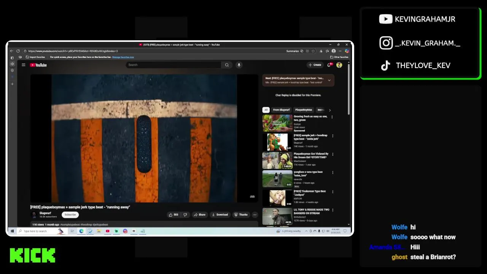Click the main video player area
Screen dimensions: 487x274
tap(144, 139)
